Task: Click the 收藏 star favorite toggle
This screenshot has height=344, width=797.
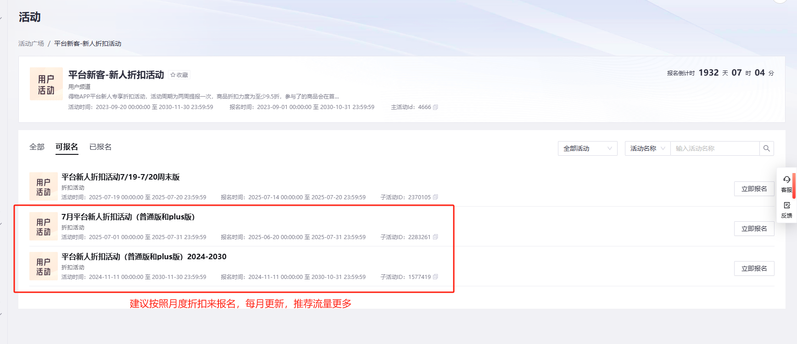Action: (x=179, y=75)
